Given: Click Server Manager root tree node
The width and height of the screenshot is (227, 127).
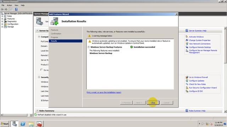Looking at the screenshot, I should pos(18,13).
